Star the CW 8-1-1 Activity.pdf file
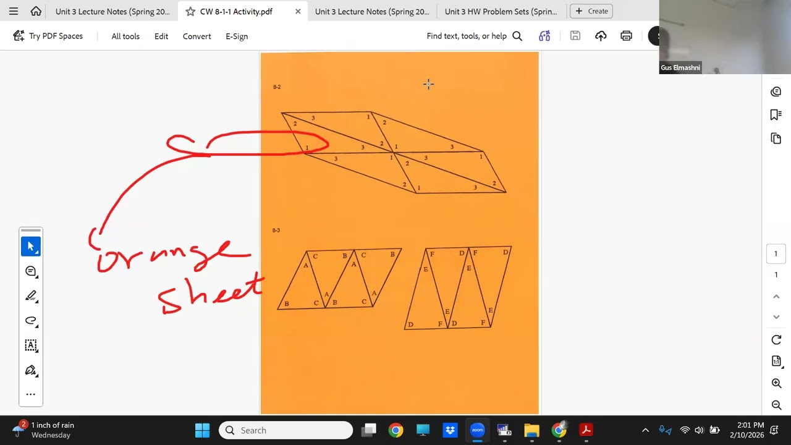Image resolution: width=791 pixels, height=445 pixels. click(x=190, y=11)
